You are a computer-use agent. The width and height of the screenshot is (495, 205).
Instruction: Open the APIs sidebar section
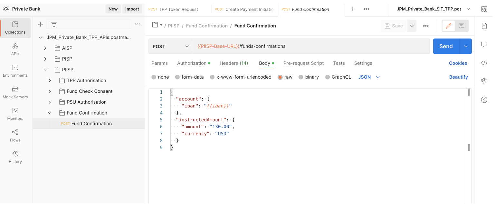point(15,49)
